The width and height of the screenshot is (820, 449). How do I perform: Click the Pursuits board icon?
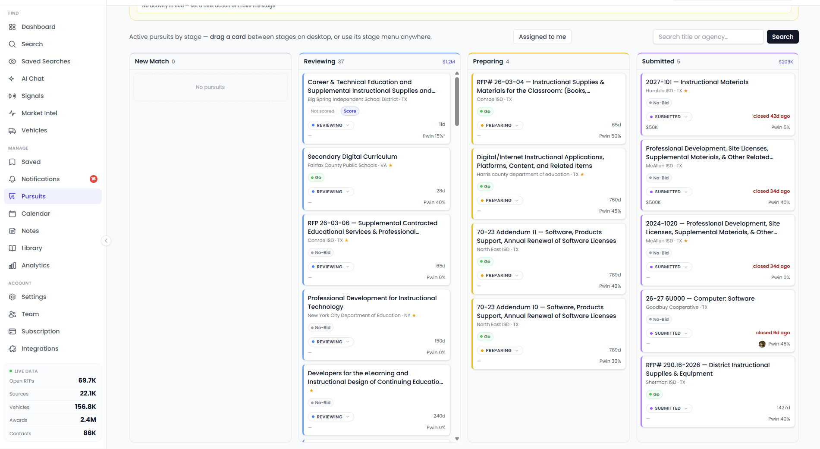pyautogui.click(x=12, y=196)
